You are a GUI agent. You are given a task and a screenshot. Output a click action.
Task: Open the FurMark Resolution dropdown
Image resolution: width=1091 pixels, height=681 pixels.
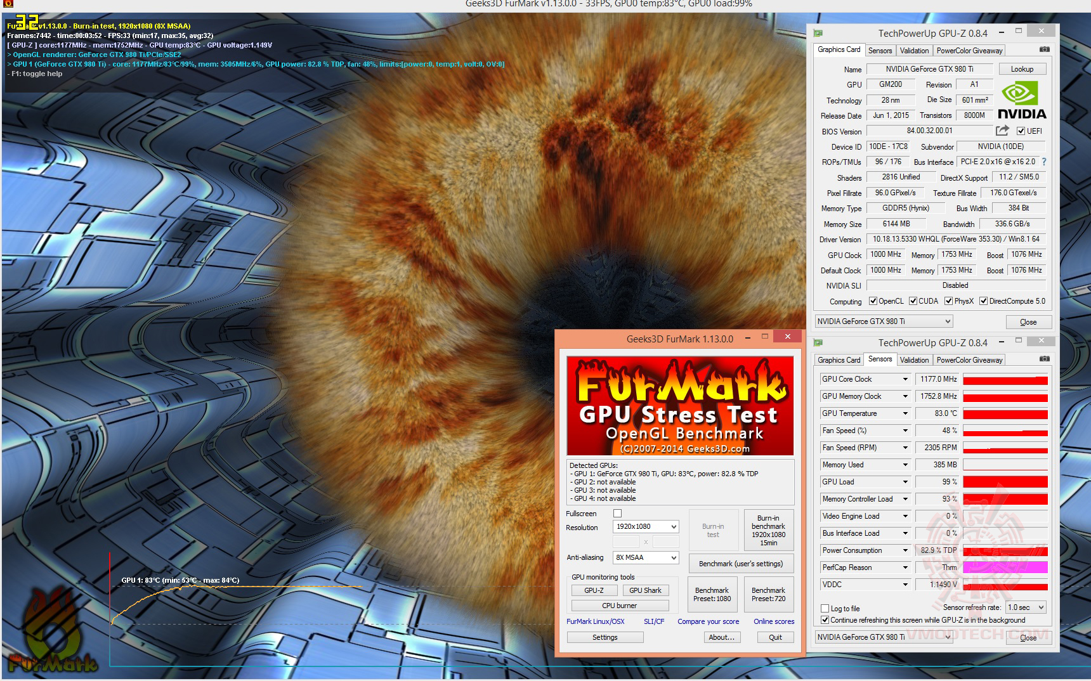point(646,526)
